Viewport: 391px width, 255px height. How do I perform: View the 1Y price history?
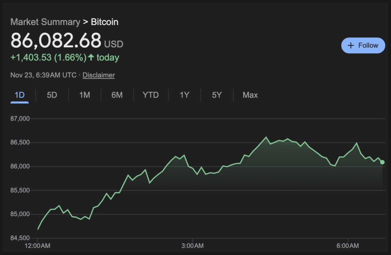pos(185,95)
